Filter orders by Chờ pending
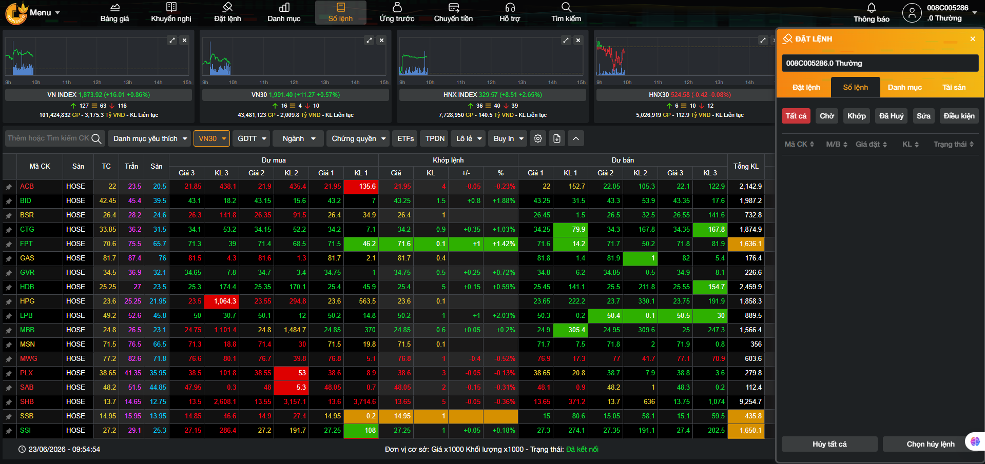Image resolution: width=985 pixels, height=464 pixels. pos(826,116)
